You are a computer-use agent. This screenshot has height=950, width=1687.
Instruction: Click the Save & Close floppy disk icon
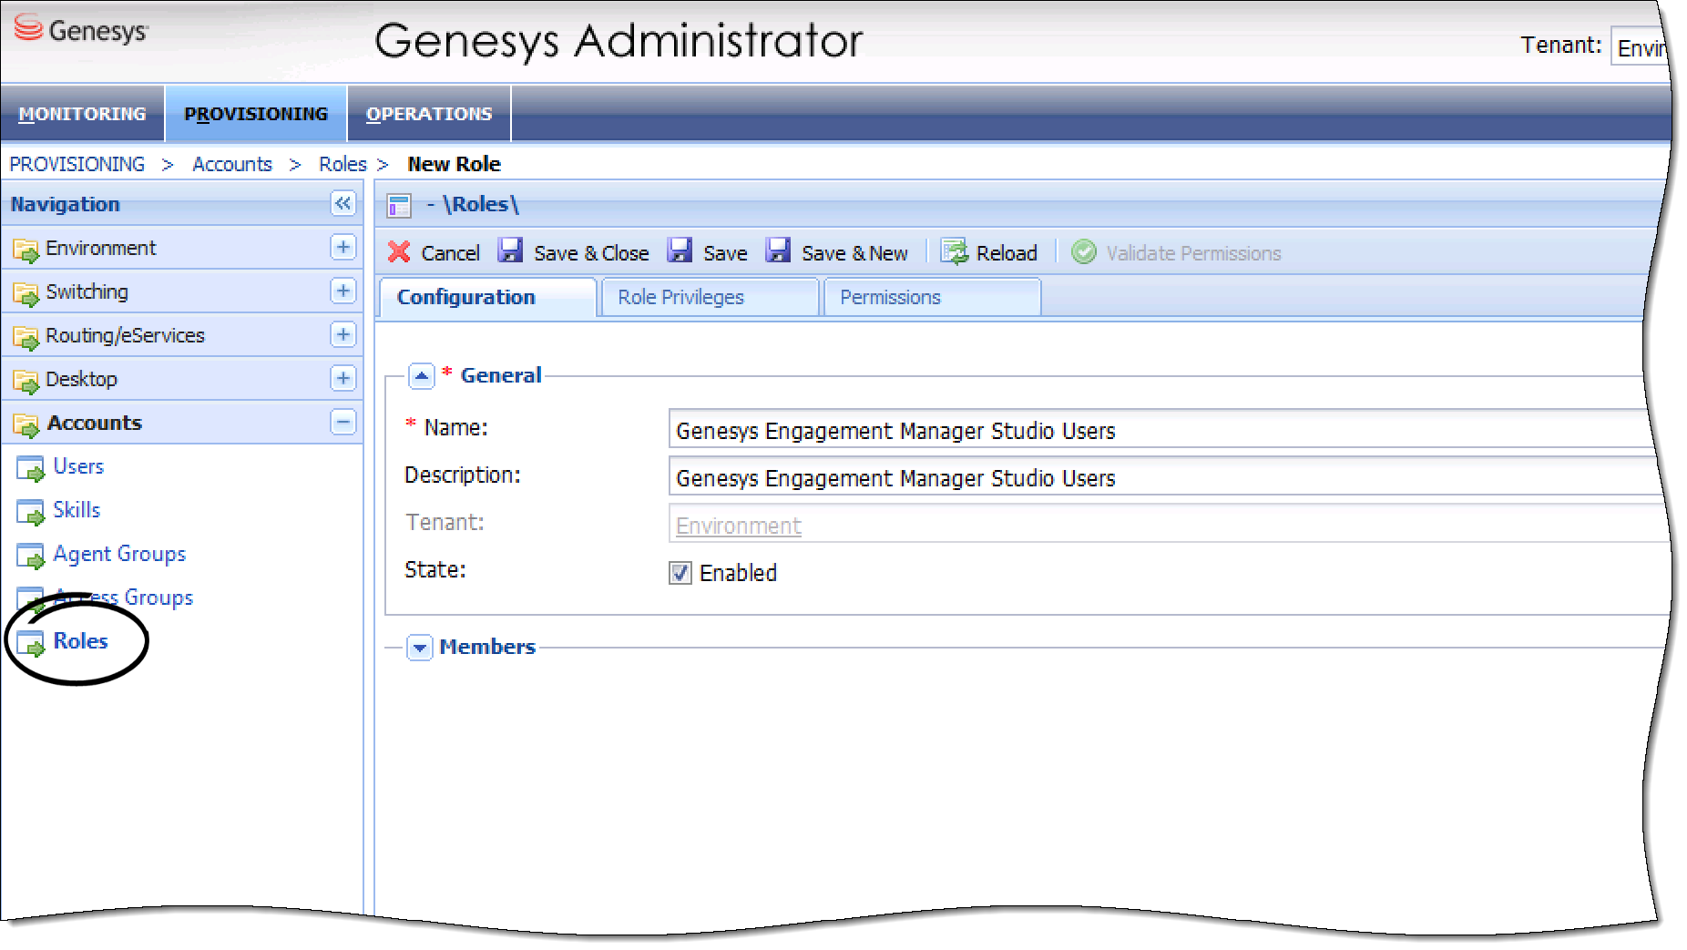pyautogui.click(x=510, y=251)
